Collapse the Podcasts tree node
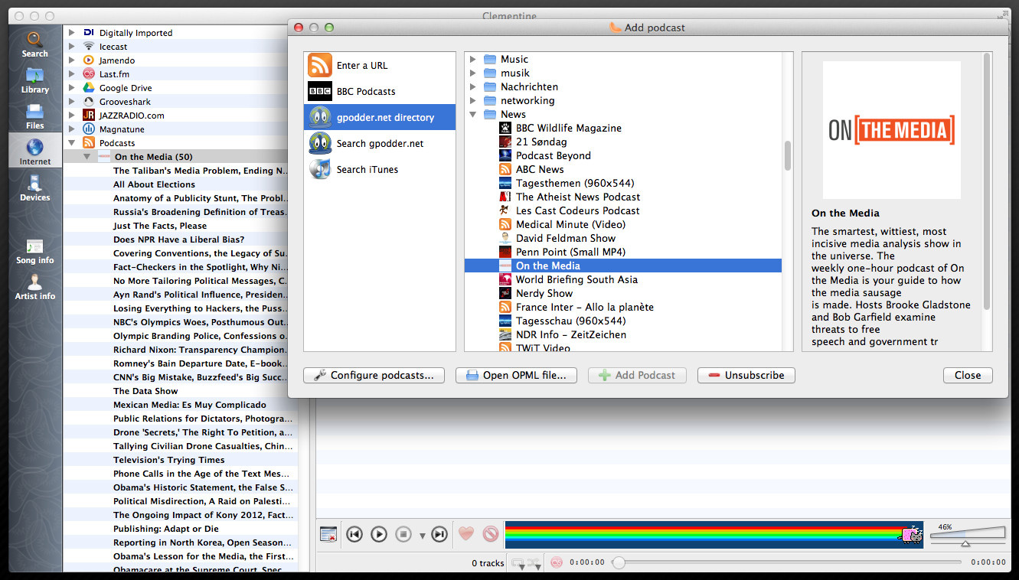This screenshot has width=1019, height=580. pyautogui.click(x=72, y=143)
